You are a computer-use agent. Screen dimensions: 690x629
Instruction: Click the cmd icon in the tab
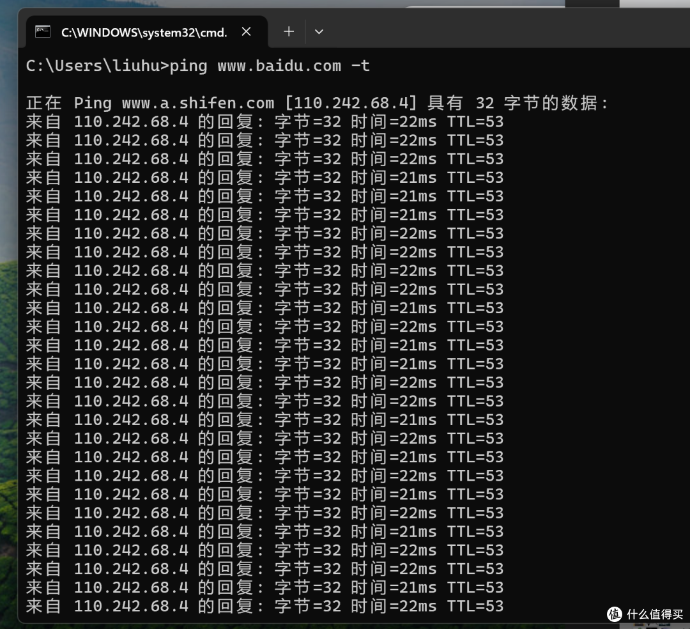coord(43,32)
